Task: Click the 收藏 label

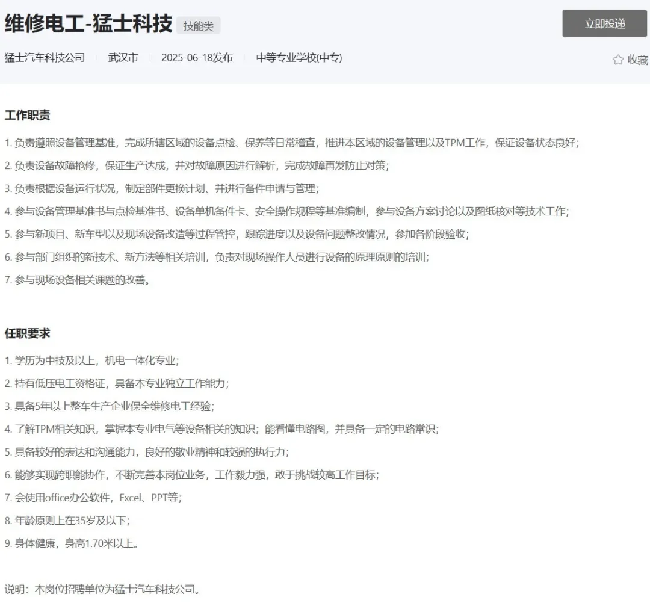Action: click(x=637, y=60)
